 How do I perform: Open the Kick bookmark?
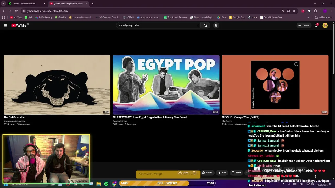29,17
